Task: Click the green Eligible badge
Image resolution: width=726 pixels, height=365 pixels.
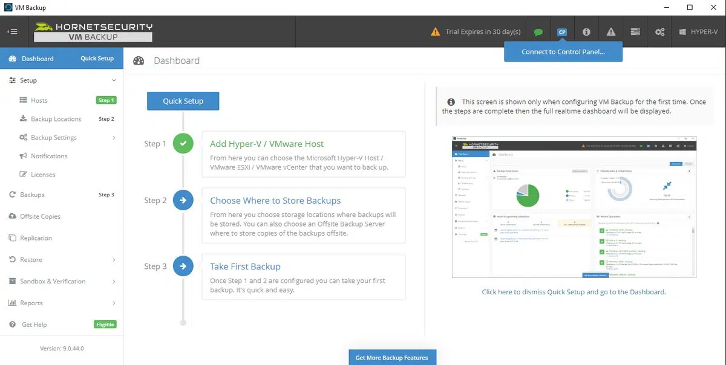Action: [x=105, y=325]
